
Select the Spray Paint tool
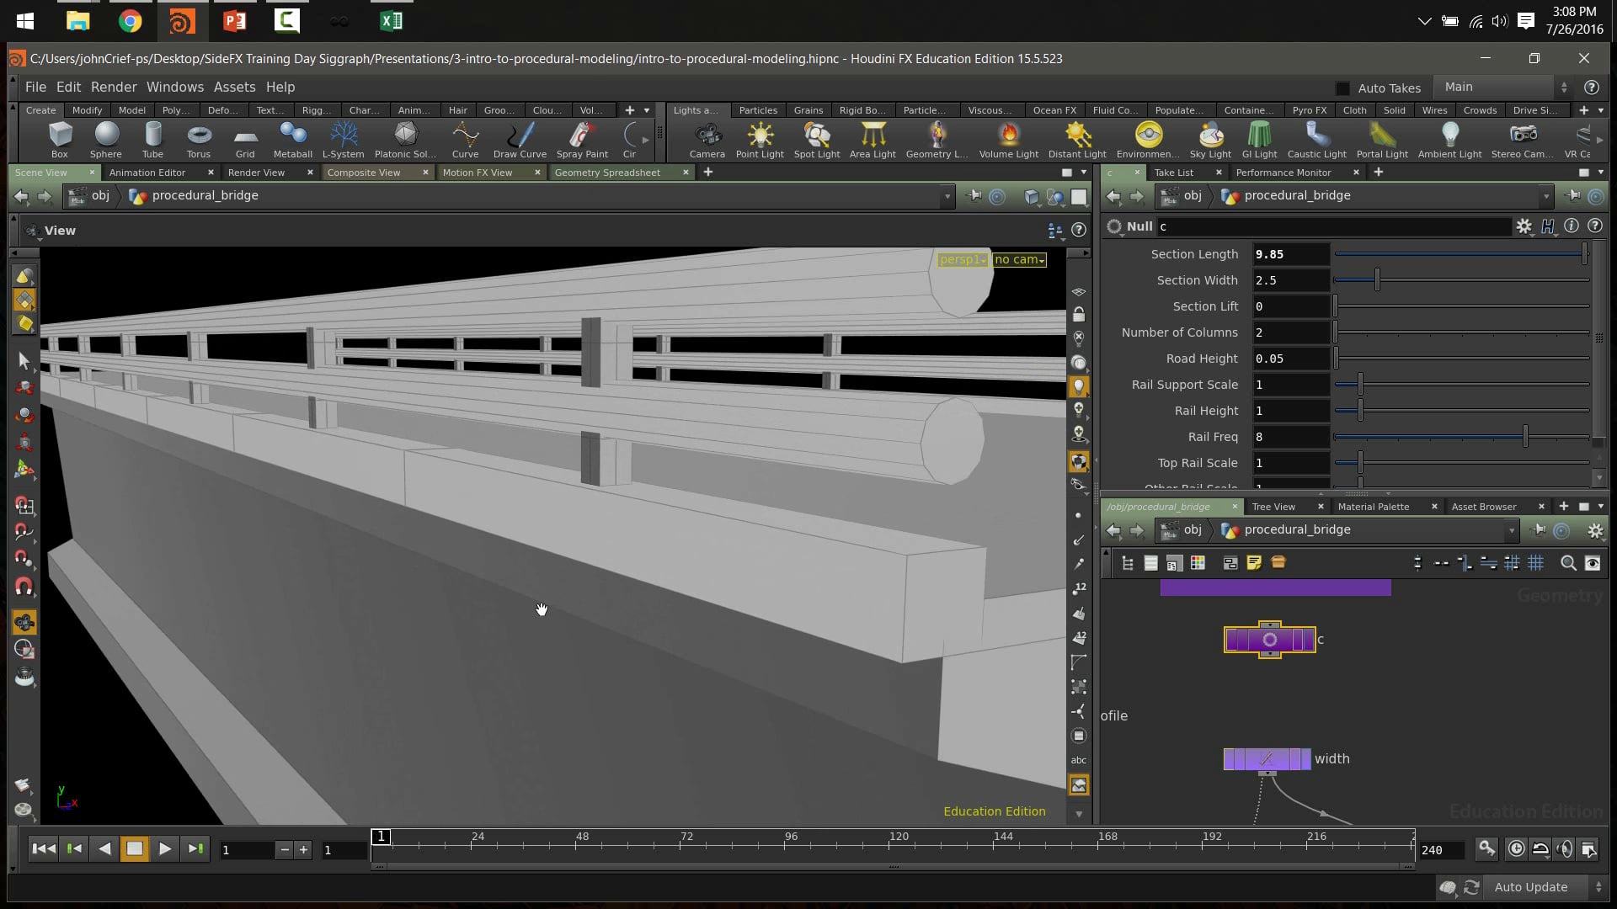coord(581,139)
